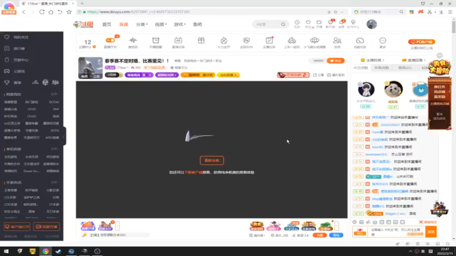Collapse the left sidebar with the arrow handle
Image resolution: width=456 pixels, height=256 pixels.
(x=64, y=137)
